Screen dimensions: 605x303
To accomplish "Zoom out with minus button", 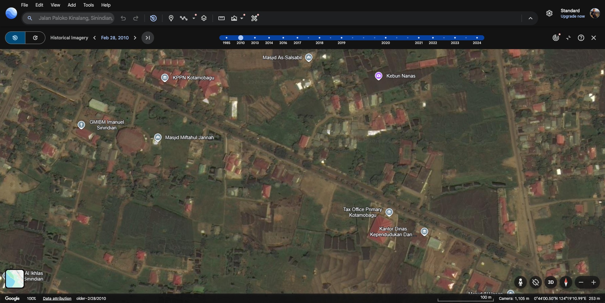I will point(581,282).
